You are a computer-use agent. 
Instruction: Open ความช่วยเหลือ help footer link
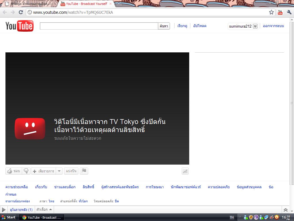tap(17, 187)
